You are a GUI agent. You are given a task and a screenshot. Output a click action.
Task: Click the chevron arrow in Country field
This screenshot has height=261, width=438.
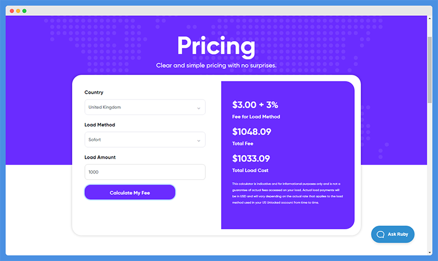click(199, 108)
